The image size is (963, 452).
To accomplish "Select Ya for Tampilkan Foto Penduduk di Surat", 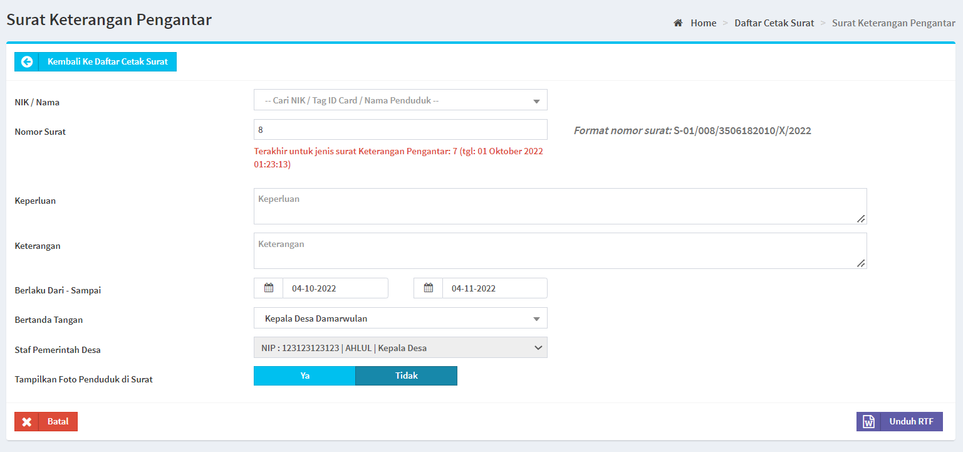I will [x=305, y=376].
